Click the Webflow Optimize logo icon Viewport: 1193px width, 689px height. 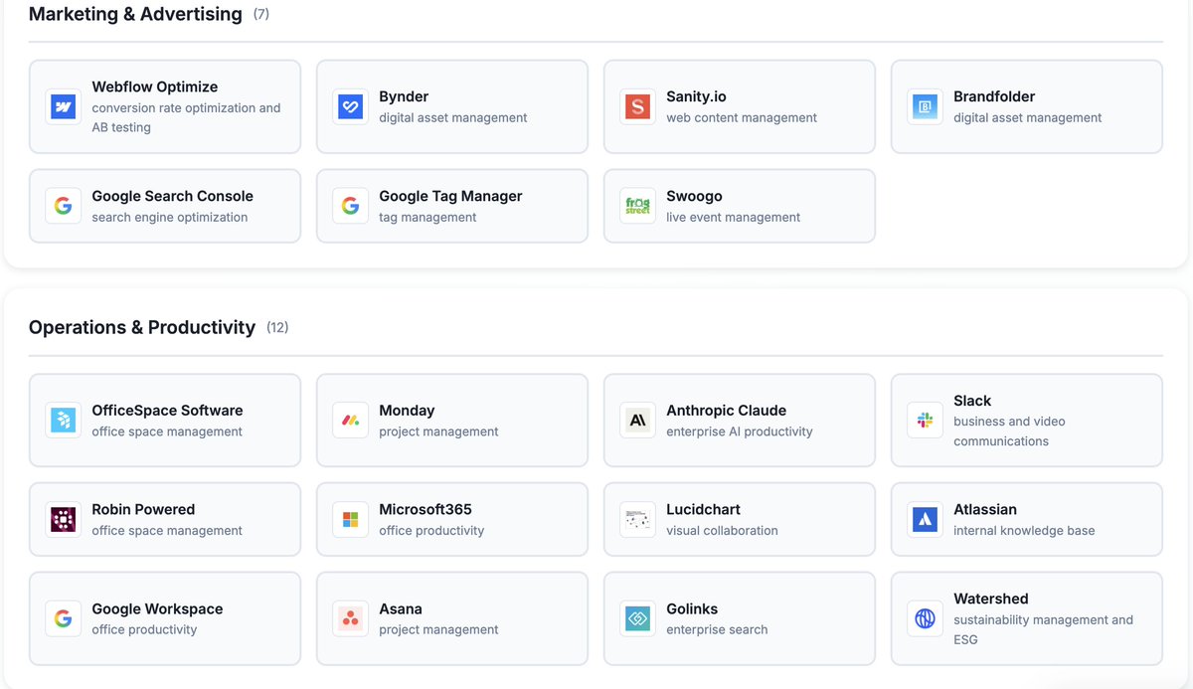click(x=64, y=106)
